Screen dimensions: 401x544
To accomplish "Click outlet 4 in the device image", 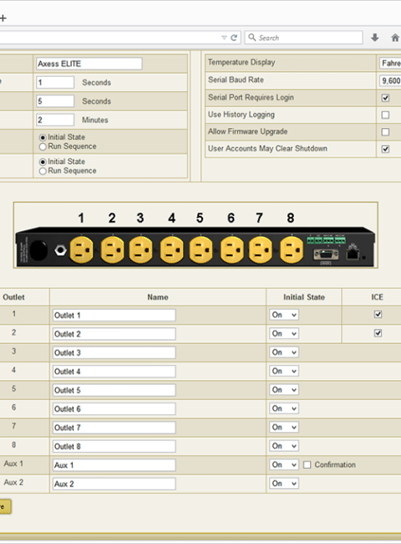I will 172,249.
